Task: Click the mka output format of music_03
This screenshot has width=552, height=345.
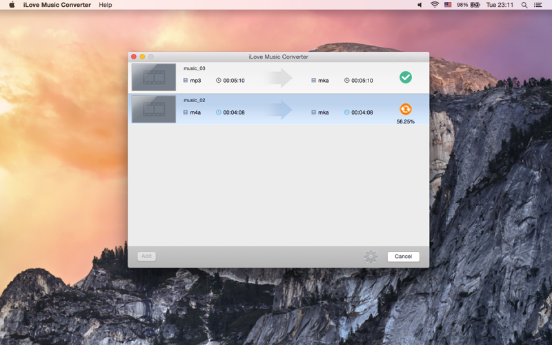Action: click(323, 81)
